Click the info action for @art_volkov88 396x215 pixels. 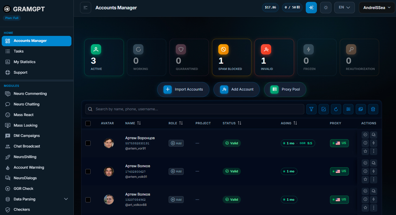point(365,200)
